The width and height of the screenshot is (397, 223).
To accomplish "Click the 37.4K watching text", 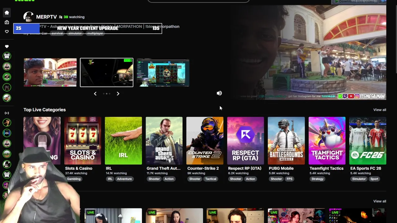I will [76, 173].
